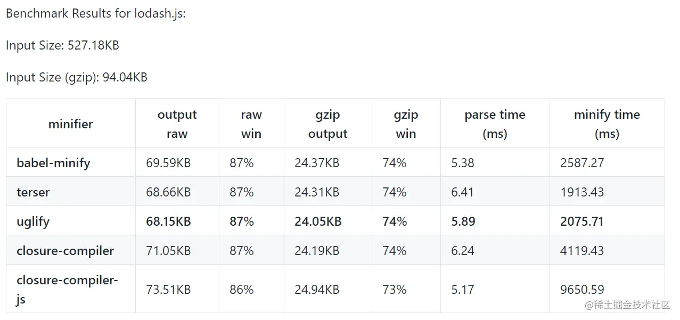
Task: Click the Benchmark Results for lodash.js heading
Action: [96, 13]
